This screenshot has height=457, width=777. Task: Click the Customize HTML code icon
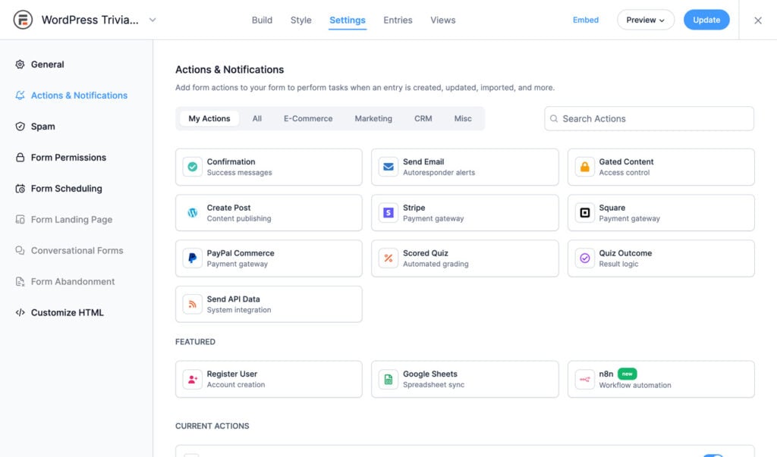(20, 312)
